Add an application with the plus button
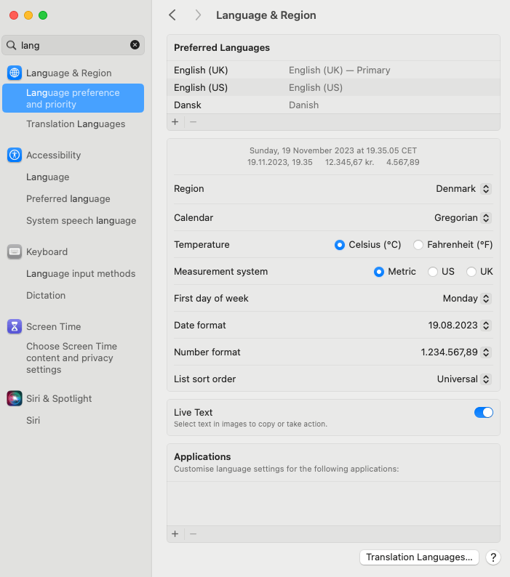 (x=175, y=533)
